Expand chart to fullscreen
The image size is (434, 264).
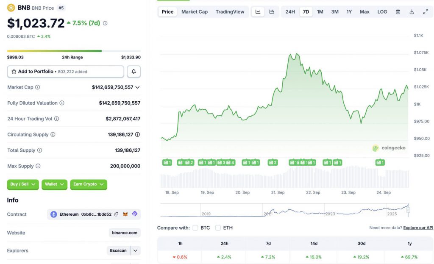click(426, 11)
